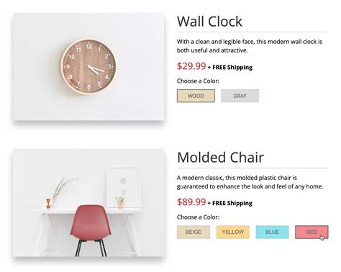Viewport: 341px width, 272px height.
Task: Click the $29.99 price
Action: coord(191,66)
